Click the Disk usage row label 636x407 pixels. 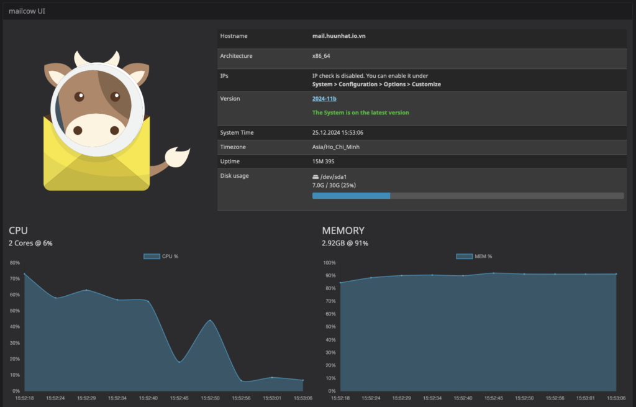pyautogui.click(x=234, y=176)
